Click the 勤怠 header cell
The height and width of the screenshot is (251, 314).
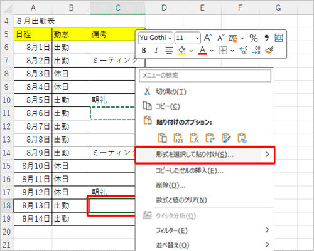tap(71, 34)
